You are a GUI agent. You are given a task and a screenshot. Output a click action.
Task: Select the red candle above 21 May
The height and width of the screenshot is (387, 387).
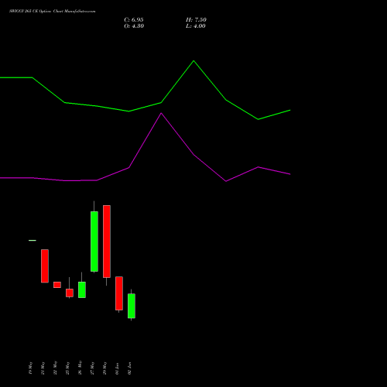point(45,266)
